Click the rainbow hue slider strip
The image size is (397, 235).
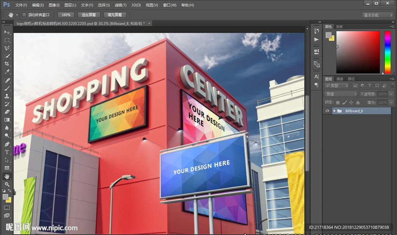387,52
